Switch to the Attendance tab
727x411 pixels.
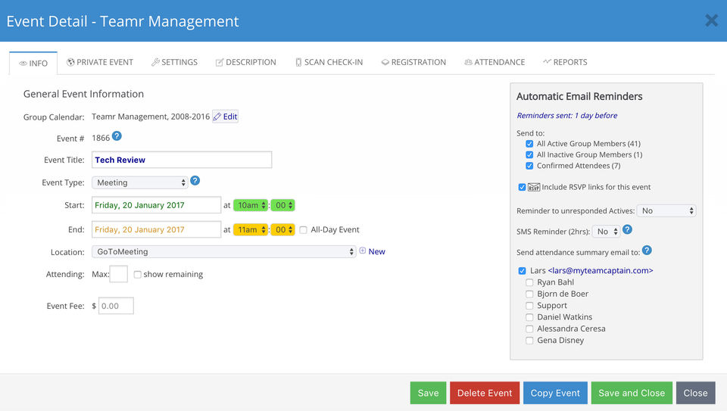tap(495, 62)
